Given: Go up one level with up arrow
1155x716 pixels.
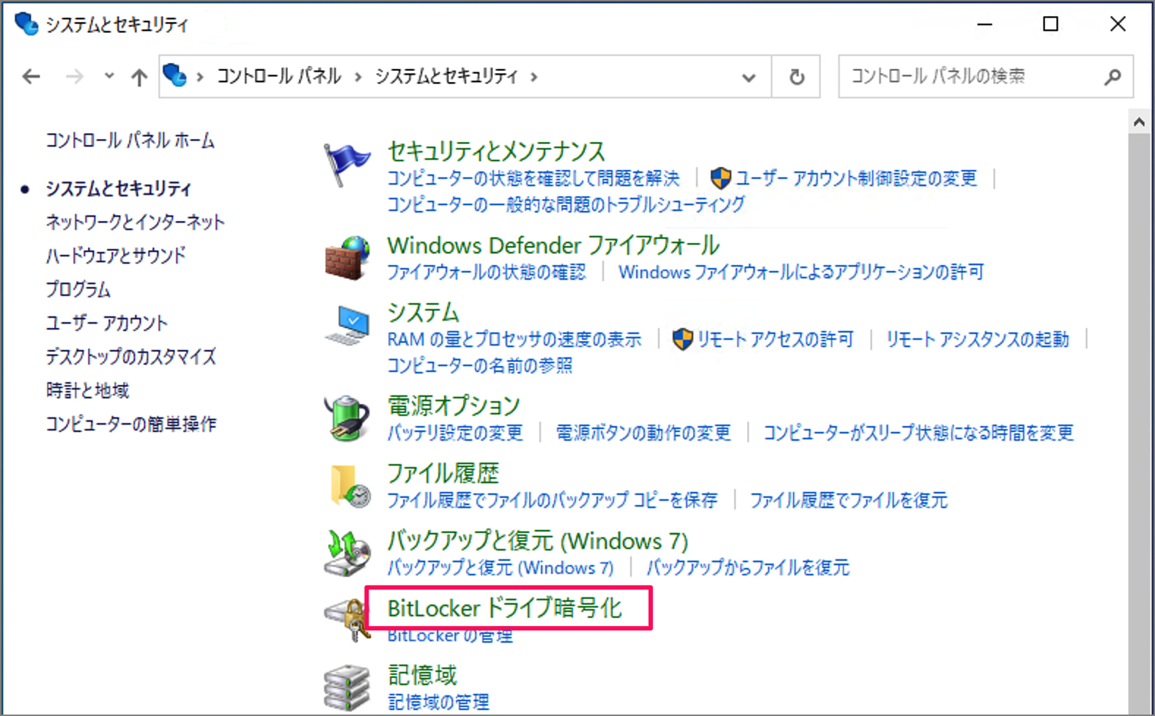Looking at the screenshot, I should click(139, 76).
